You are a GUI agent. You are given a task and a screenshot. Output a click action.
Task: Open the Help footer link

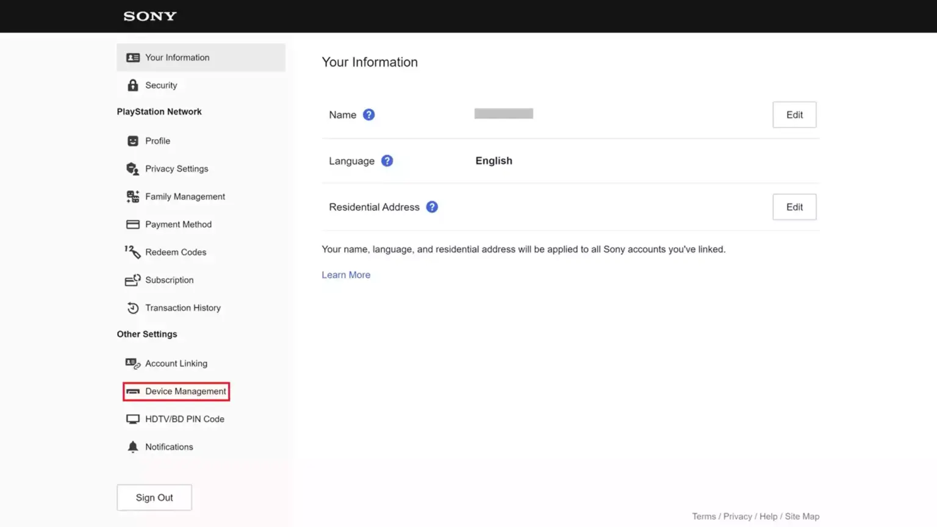(768, 517)
